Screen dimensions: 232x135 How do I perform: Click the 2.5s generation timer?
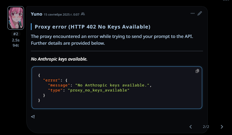coord(16,40)
